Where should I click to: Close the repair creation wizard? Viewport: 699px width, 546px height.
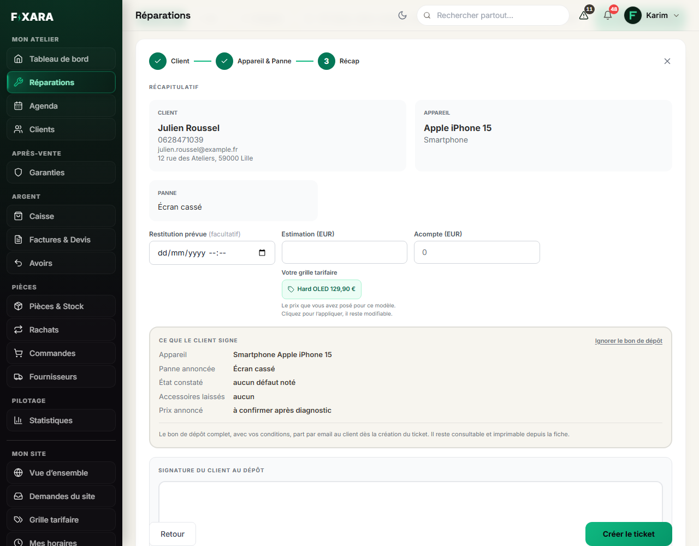[x=667, y=61]
